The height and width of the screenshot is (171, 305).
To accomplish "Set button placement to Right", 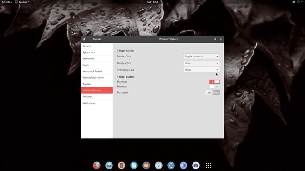I will (216, 93).
